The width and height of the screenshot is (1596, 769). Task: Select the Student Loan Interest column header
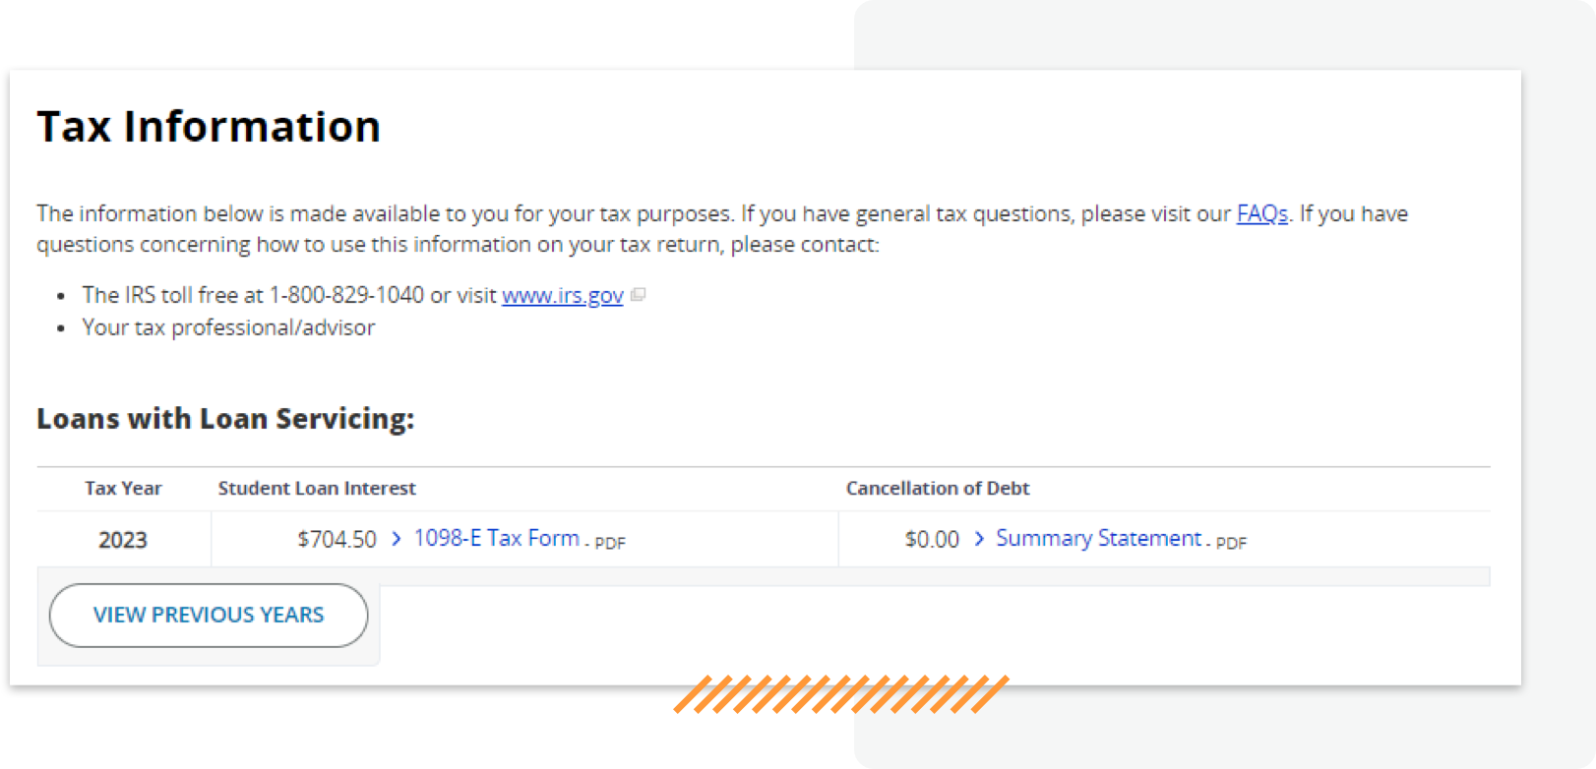pyautogui.click(x=317, y=488)
